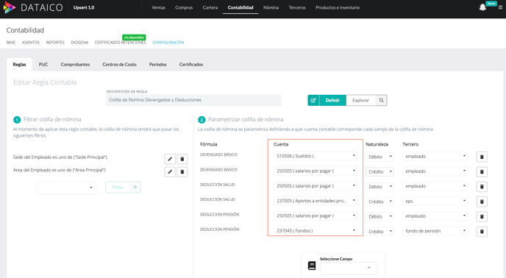Open the 237045 (Fondos) account dropdown
The image size is (506, 278).
[316, 230]
